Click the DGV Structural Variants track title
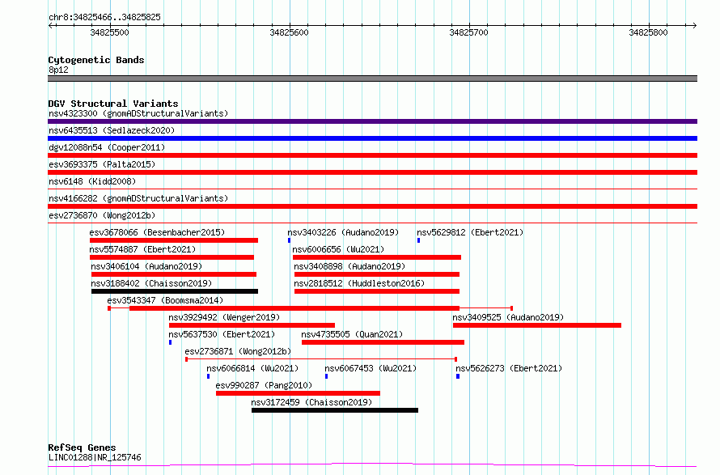 pos(113,104)
